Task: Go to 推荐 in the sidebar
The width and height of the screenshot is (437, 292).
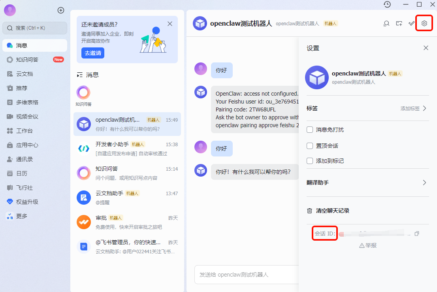Action: pos(35,88)
